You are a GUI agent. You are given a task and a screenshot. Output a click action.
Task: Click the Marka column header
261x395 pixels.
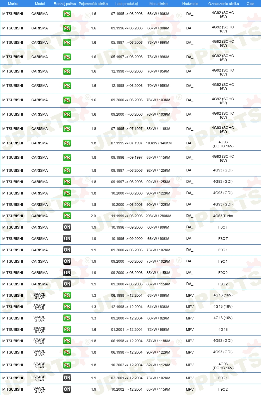(13, 4)
